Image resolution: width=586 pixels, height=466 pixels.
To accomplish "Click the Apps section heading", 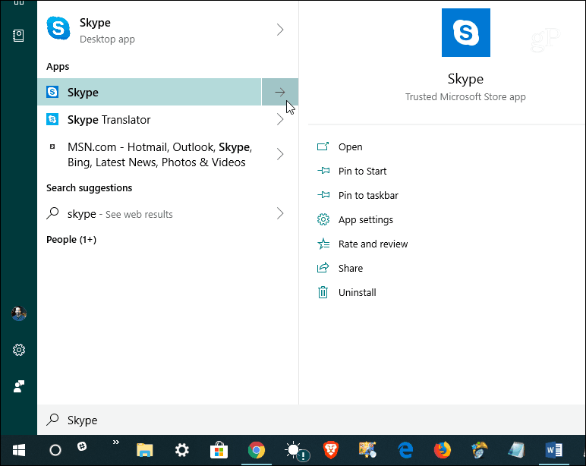I will [x=58, y=67].
